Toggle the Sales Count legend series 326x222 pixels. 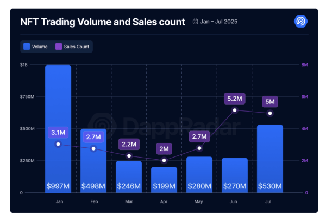(72, 47)
